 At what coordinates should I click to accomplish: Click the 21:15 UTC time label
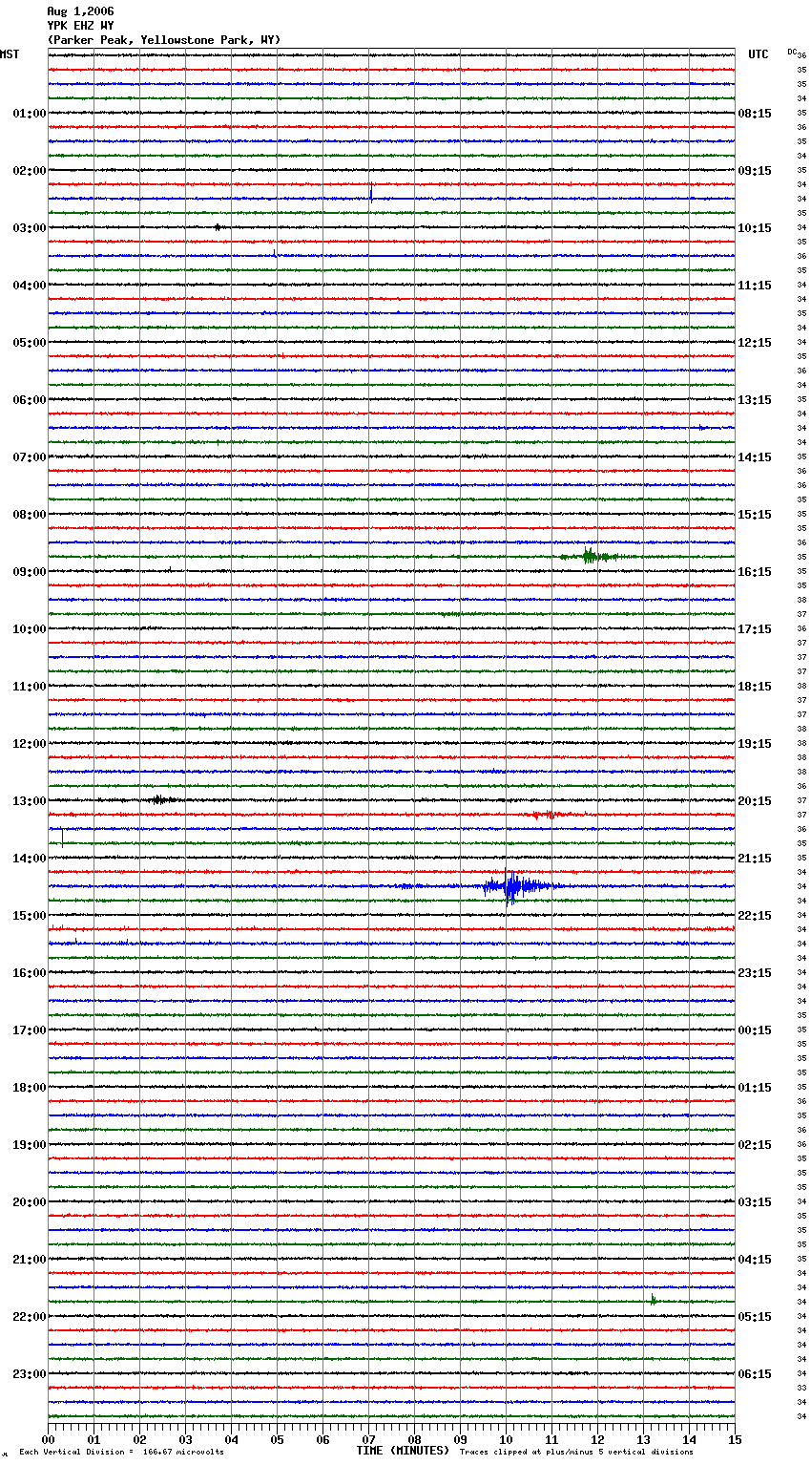pos(755,859)
